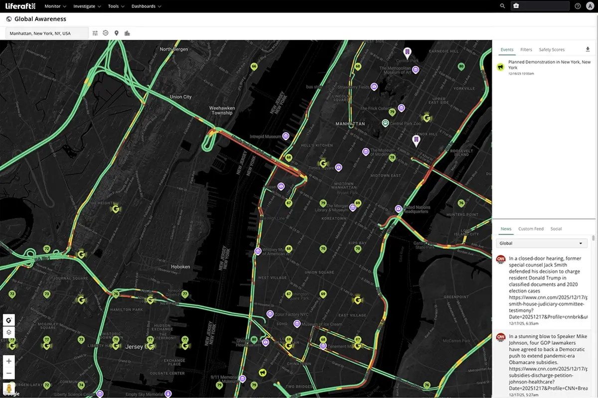598x398 pixels.
Task: Open the map layers switcher control
Action: pos(8,332)
